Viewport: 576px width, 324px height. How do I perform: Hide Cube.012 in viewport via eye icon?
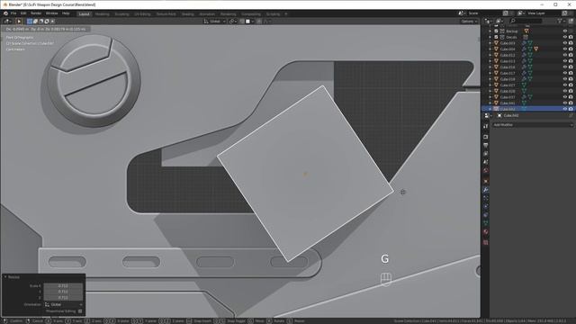[565, 55]
